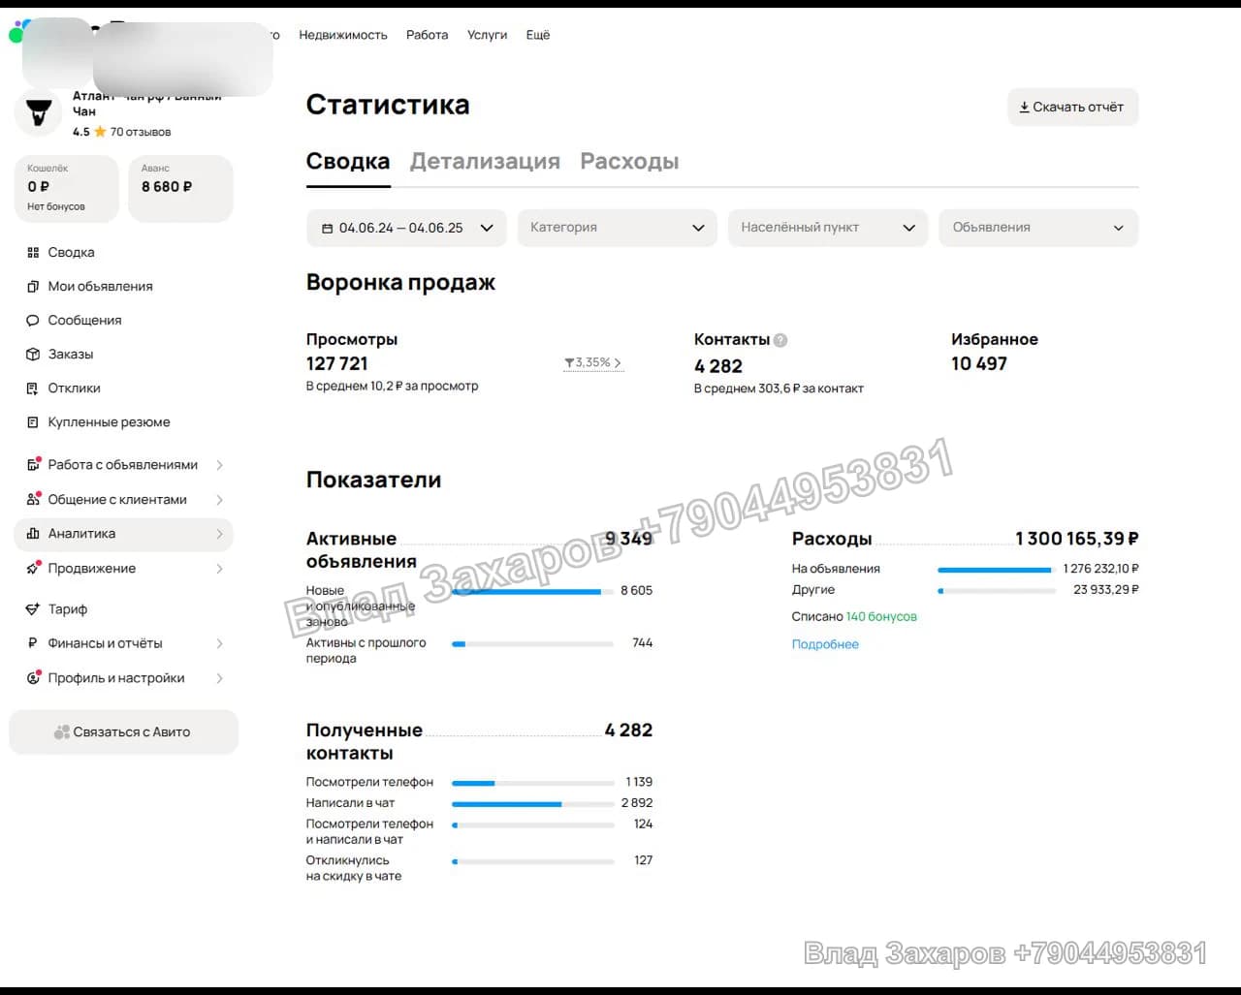Viewport: 1241px width, 995px height.
Task: Click the Скачать отчёт button
Action: click(1073, 107)
